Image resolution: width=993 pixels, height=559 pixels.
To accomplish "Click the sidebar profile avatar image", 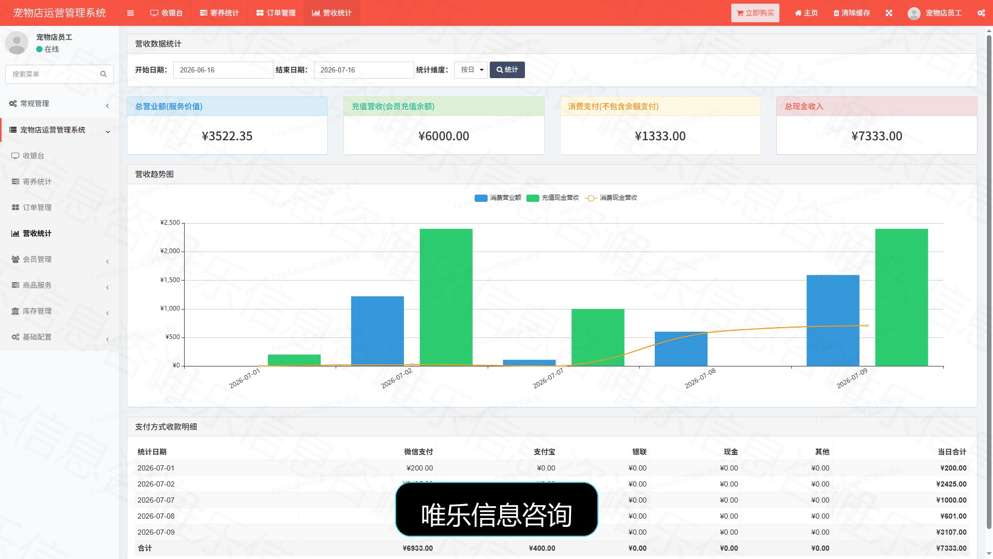I will (17, 43).
